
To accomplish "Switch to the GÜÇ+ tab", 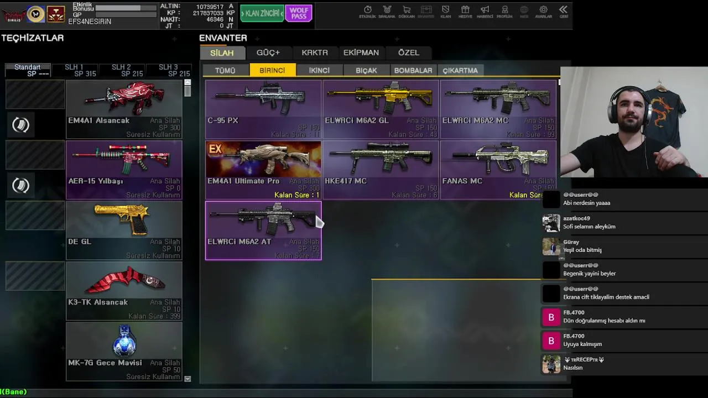I will 268,53.
